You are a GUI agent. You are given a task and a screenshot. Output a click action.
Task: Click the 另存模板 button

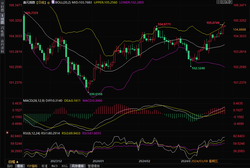click(x=78, y=166)
